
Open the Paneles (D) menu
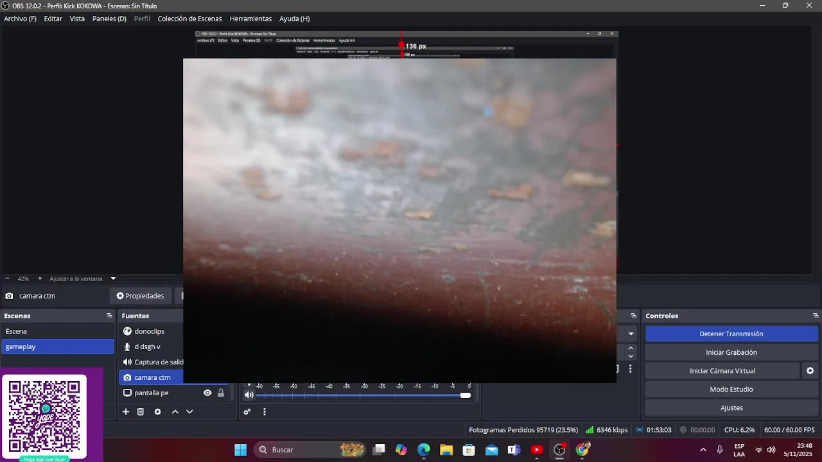[x=109, y=19]
